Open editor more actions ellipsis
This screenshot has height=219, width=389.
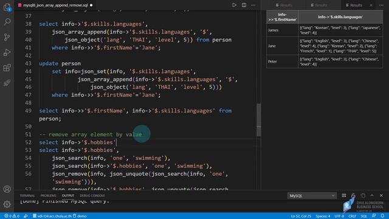pos(253,5)
